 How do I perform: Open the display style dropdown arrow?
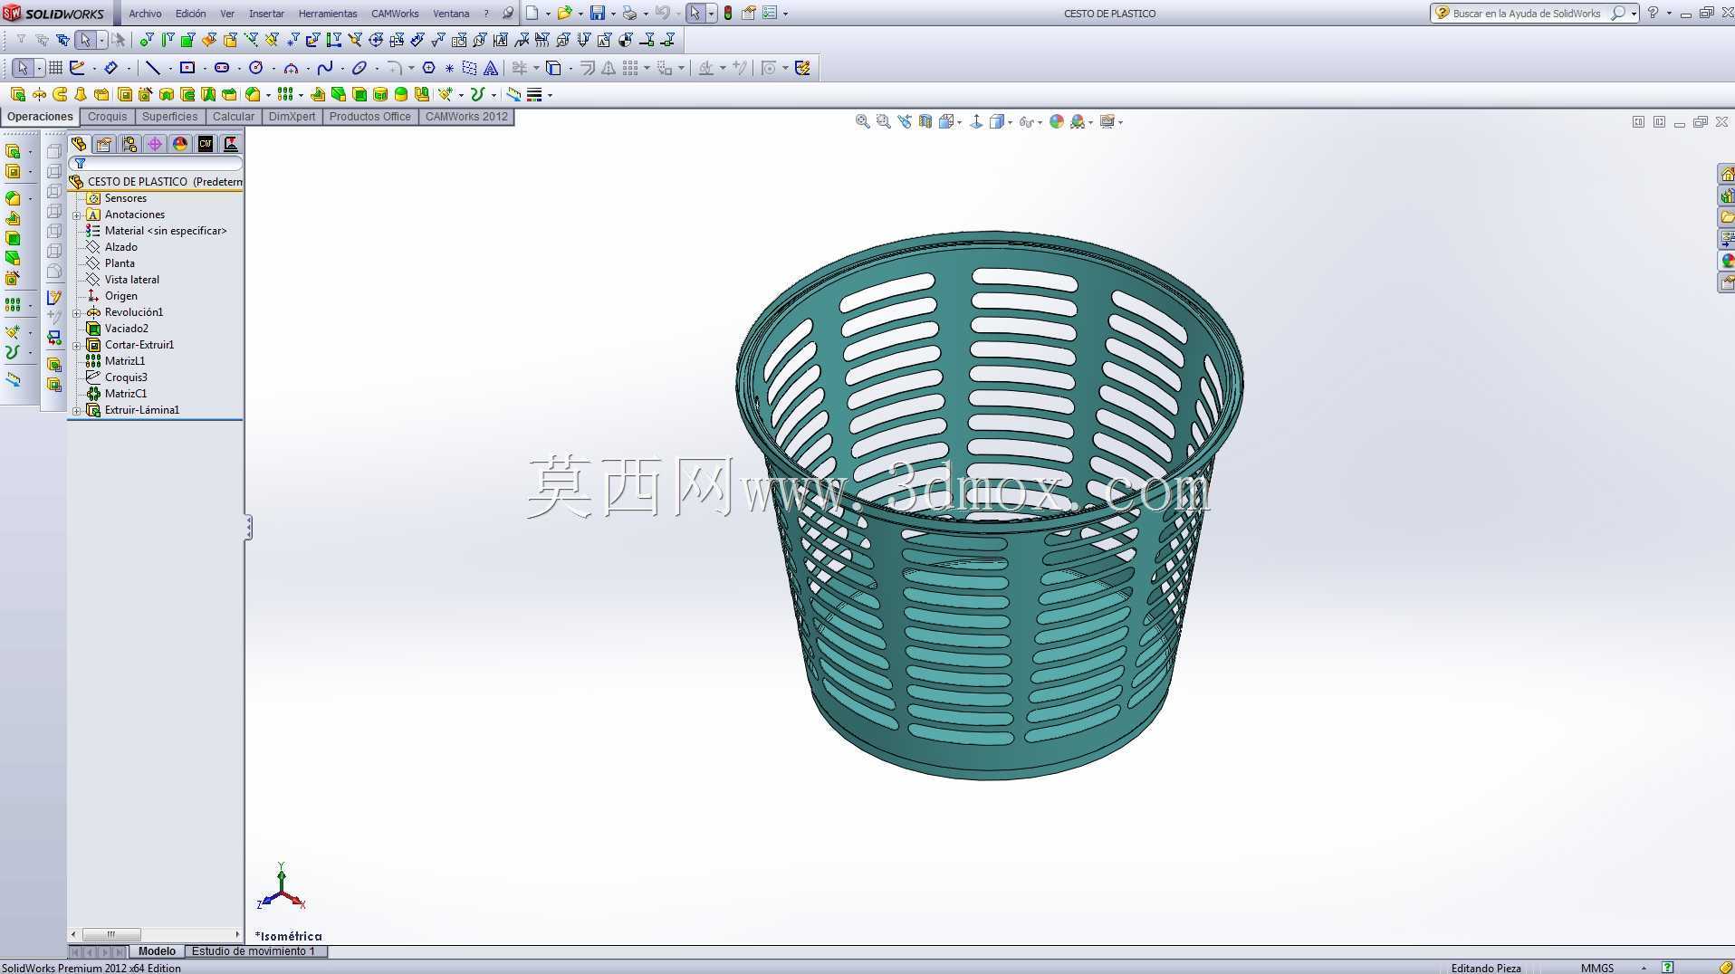[1010, 122]
